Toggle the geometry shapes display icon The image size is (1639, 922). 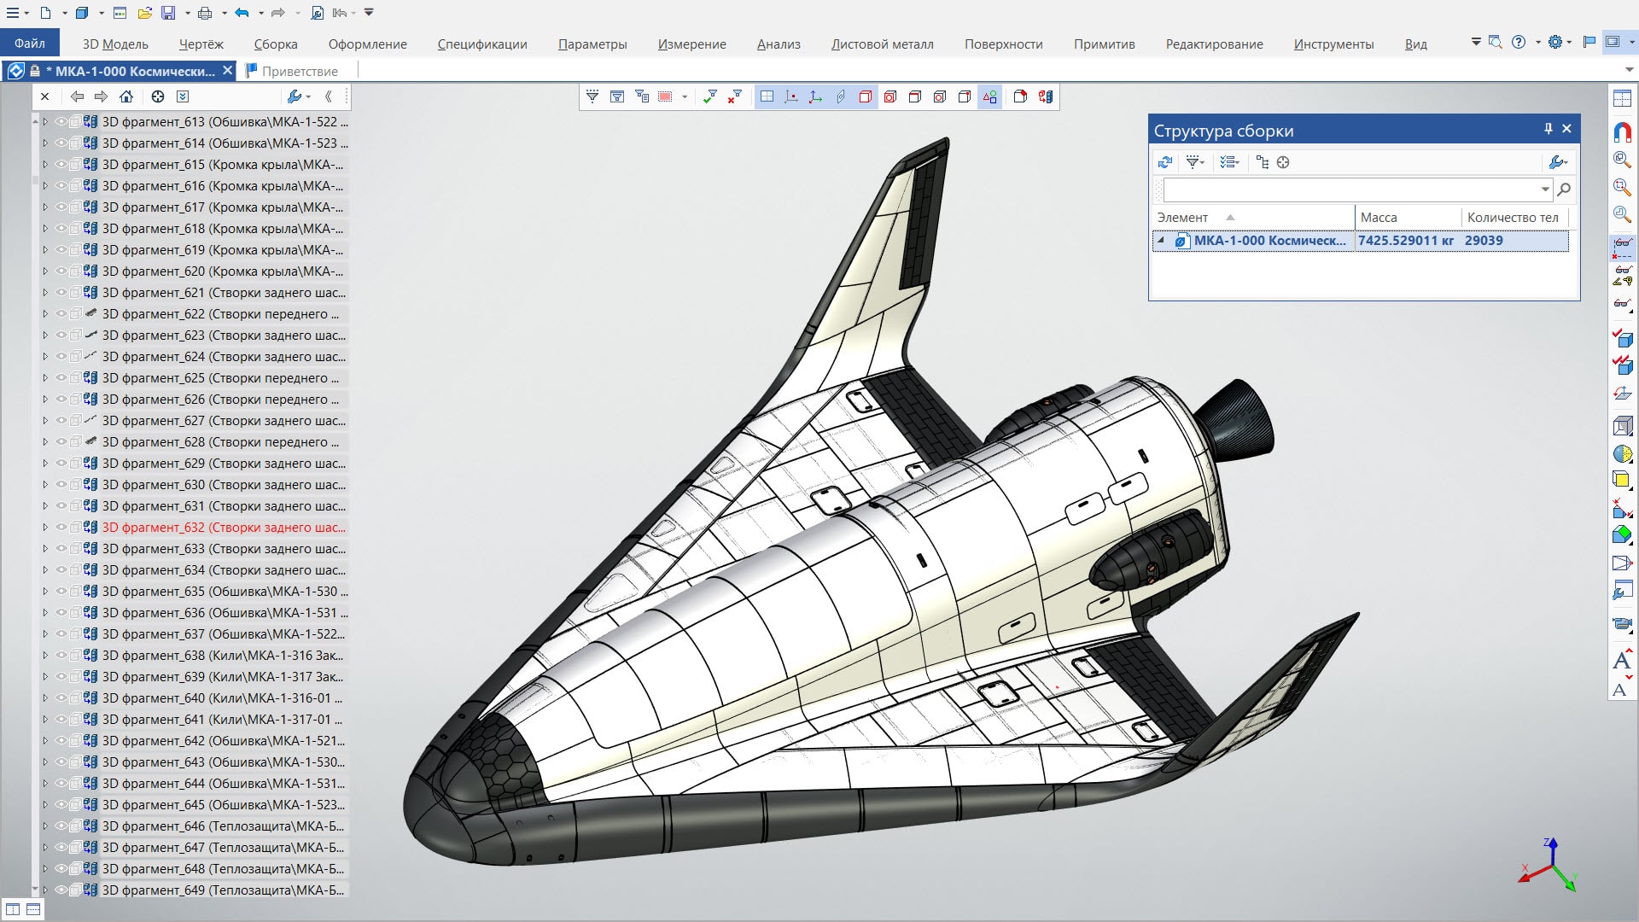pyautogui.click(x=989, y=96)
